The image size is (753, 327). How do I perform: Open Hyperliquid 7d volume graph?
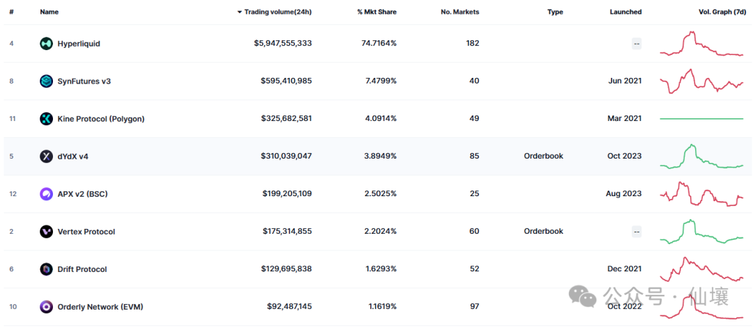point(701,44)
